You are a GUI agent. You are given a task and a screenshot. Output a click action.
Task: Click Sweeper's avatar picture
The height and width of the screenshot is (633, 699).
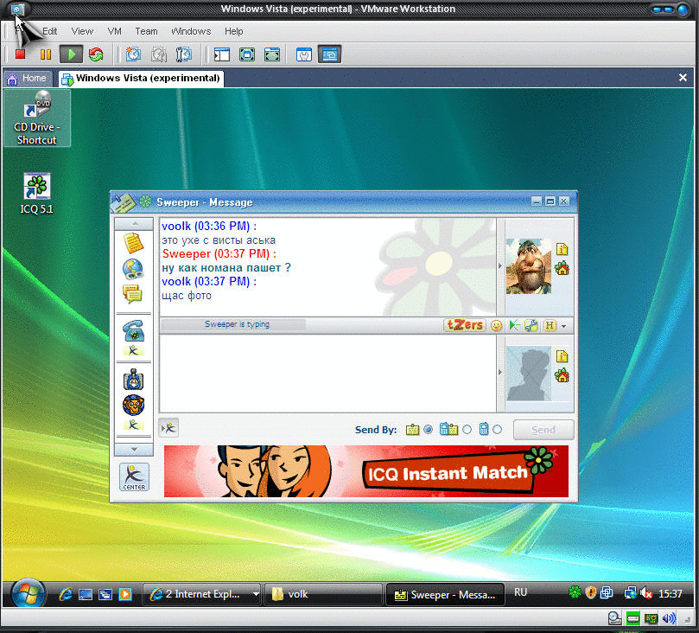pos(528,266)
